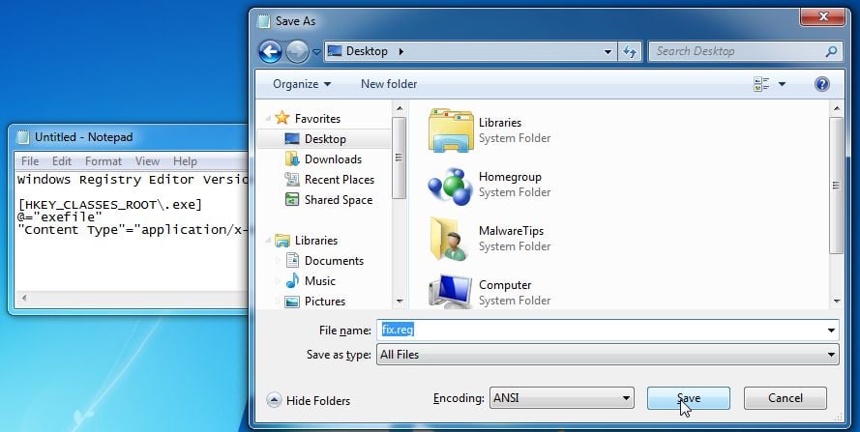Click the Back arrow in Save As
Screen dimensions: 860x432
pos(270,51)
